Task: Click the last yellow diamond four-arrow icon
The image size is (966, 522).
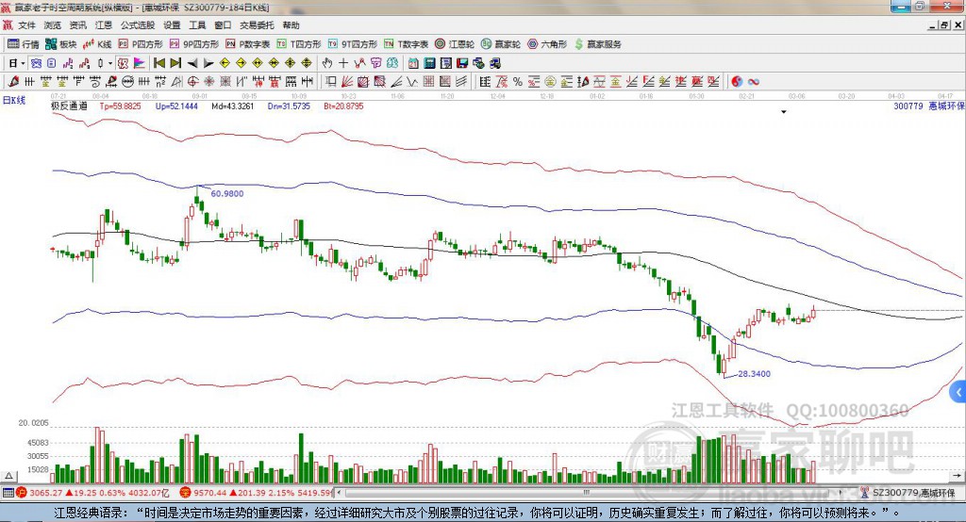Action: click(307, 63)
